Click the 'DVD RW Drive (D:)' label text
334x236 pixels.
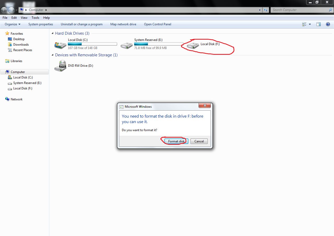[x=81, y=66]
